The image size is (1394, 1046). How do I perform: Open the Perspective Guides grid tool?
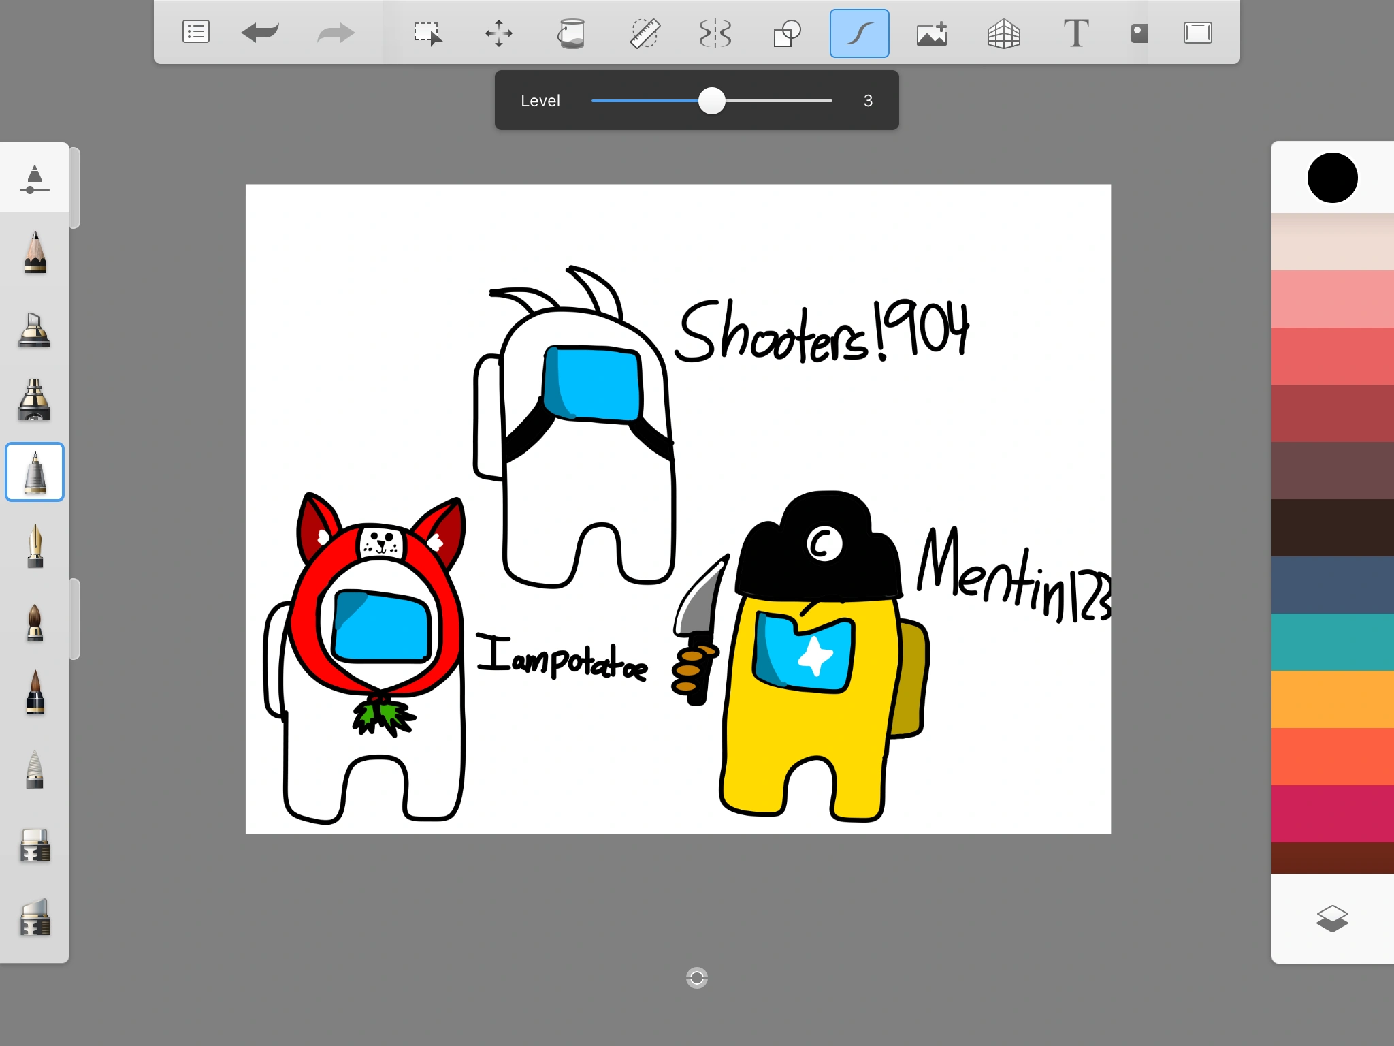coord(1003,33)
